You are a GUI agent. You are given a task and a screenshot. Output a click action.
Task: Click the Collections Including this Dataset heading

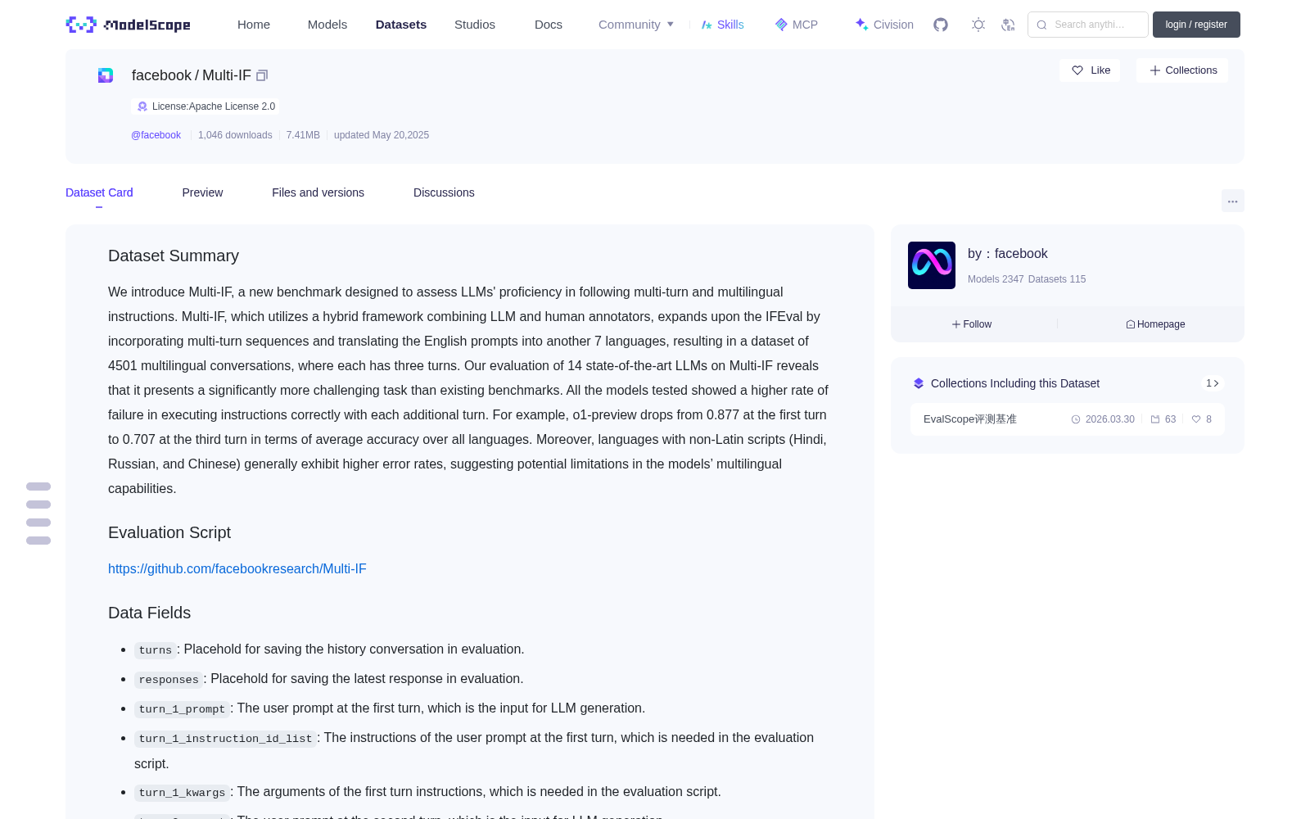point(1015,383)
